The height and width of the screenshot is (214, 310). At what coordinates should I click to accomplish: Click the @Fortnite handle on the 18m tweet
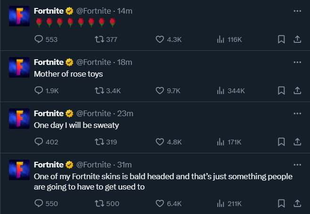[x=93, y=62]
